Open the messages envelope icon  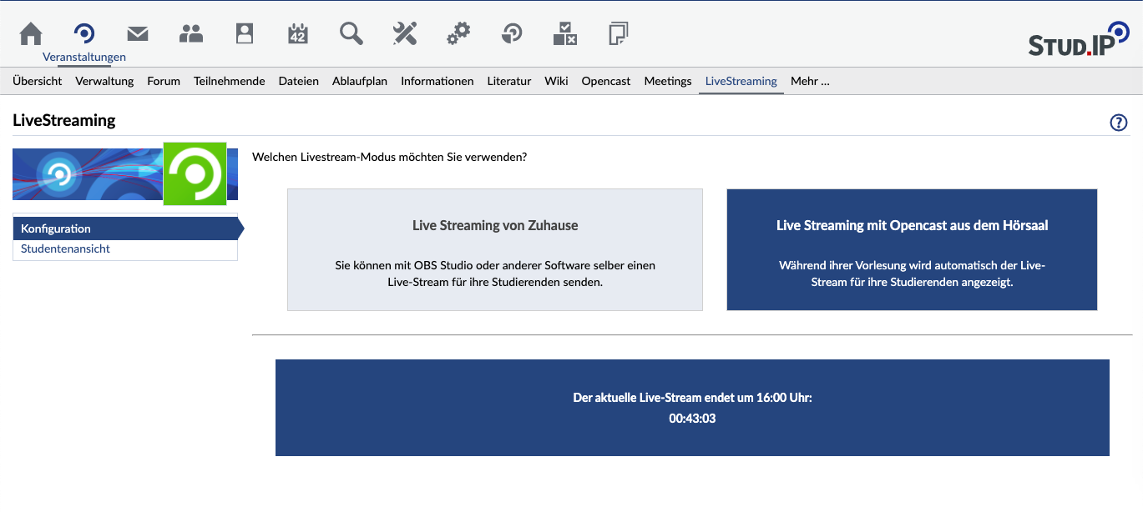[x=138, y=33]
